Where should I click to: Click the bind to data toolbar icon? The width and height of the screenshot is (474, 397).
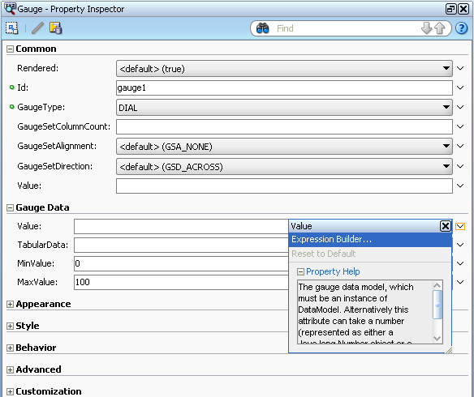tap(56, 28)
